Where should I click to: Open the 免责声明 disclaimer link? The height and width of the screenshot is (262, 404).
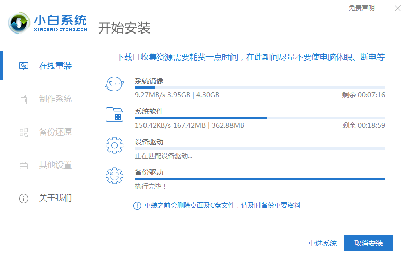(361, 8)
